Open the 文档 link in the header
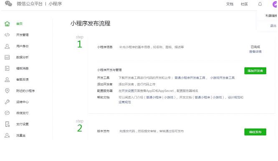The width and height of the screenshot is (278, 161). point(230,4)
